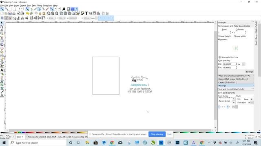Step the Rows value spinner
261x146 pixels.
point(230,32)
